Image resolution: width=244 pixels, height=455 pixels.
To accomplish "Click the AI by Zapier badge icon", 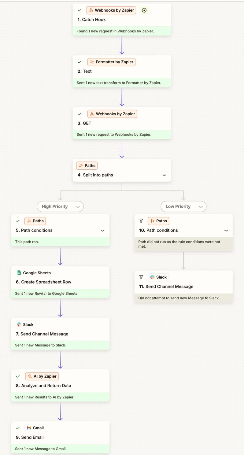I will click(x=30, y=376).
